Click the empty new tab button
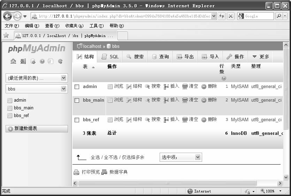Viewport: 291px width, 196px height. (x=123, y=36)
